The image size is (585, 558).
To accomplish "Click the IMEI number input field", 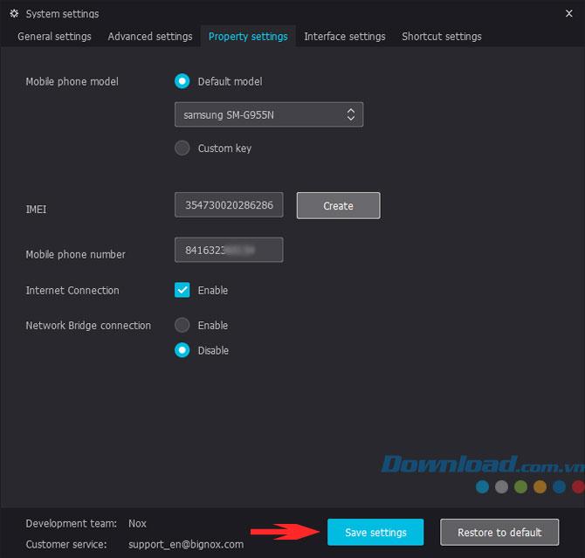I will point(229,206).
